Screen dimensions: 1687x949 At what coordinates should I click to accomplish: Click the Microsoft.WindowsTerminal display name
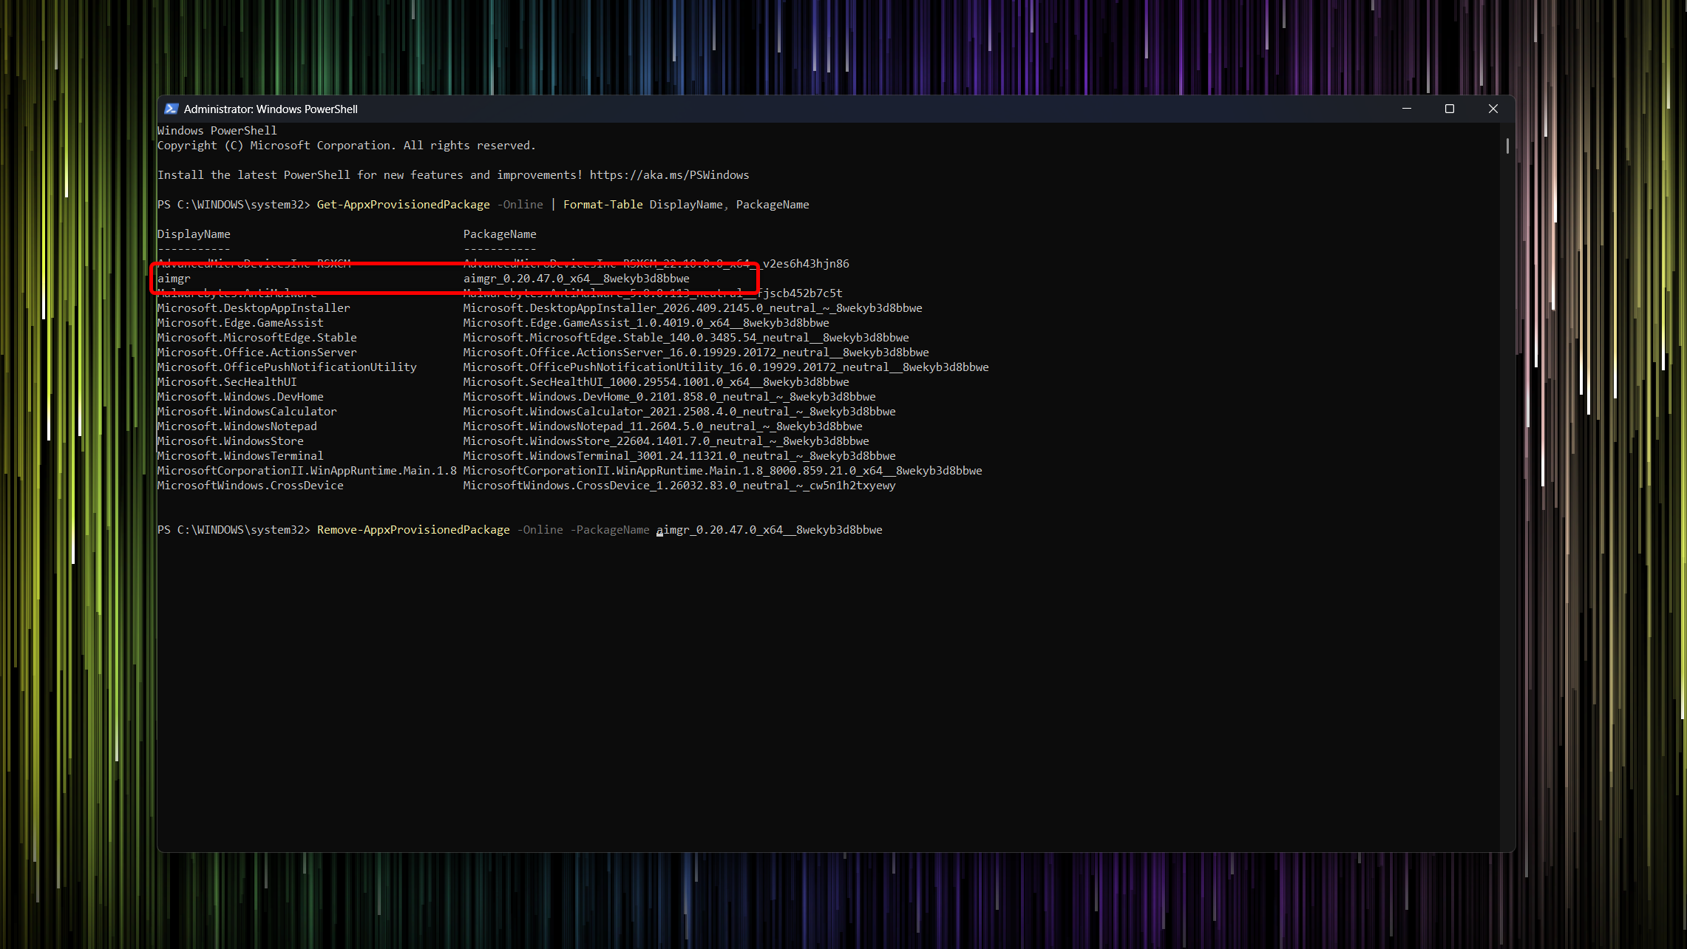(x=240, y=456)
